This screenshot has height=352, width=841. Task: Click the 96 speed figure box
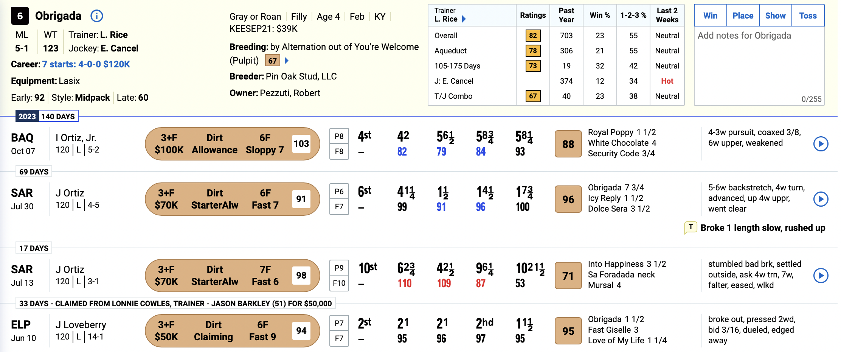pyautogui.click(x=568, y=199)
